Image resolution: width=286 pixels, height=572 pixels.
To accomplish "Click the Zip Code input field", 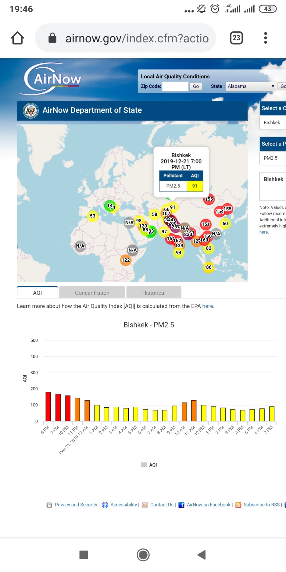I will 175,86.
